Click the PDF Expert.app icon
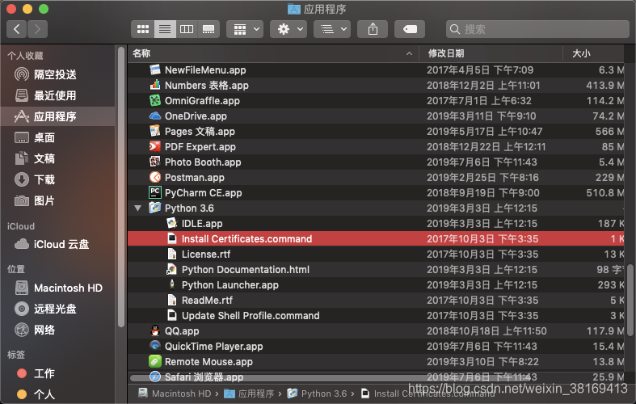This screenshot has width=636, height=404. [x=155, y=146]
